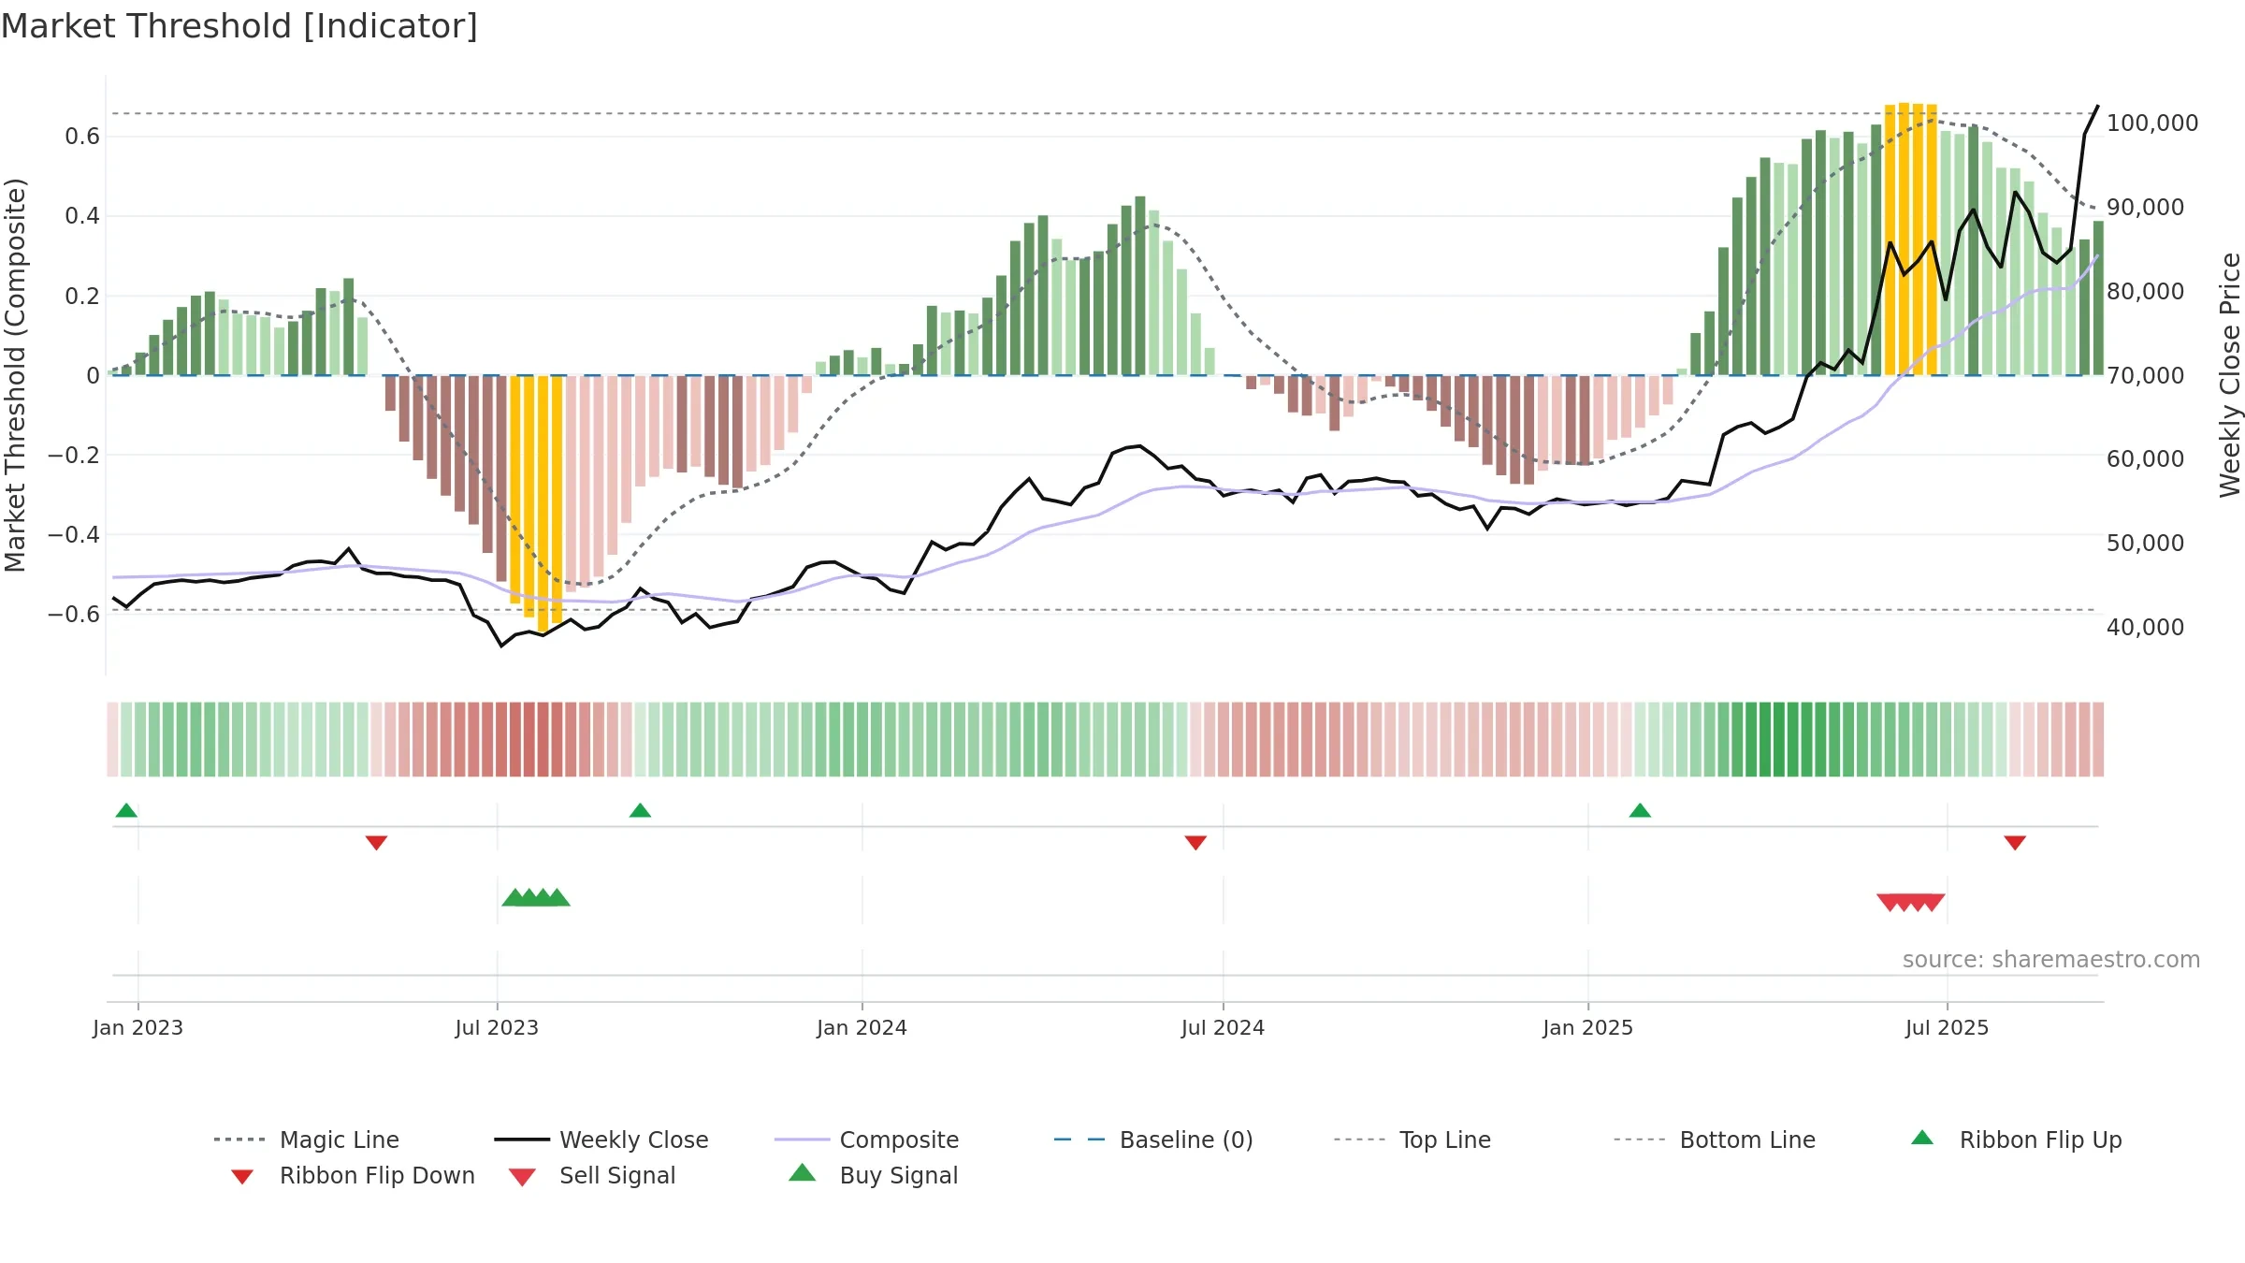Click the green triangle icon in Ribbon Flip Up legend

pyautogui.click(x=1922, y=1138)
